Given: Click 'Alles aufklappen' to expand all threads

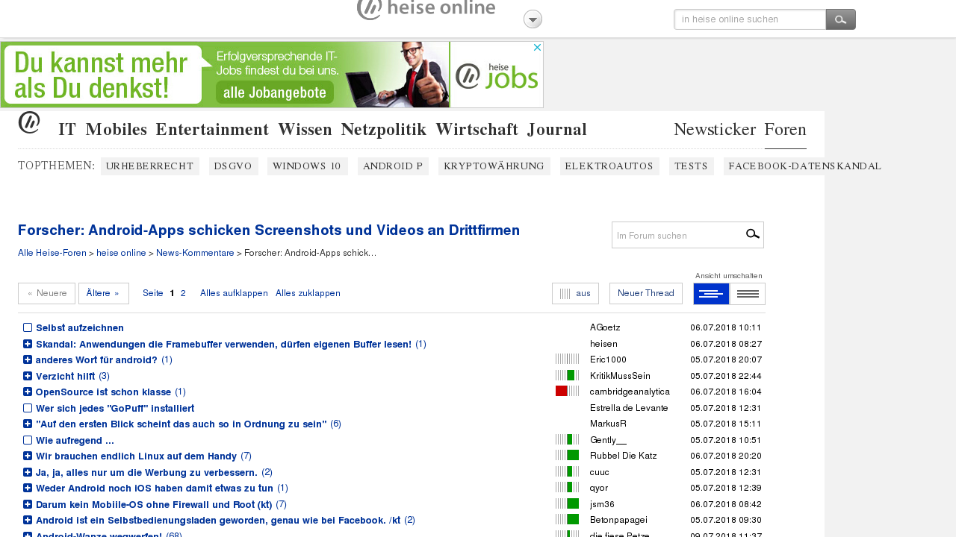Looking at the screenshot, I should 234,293.
